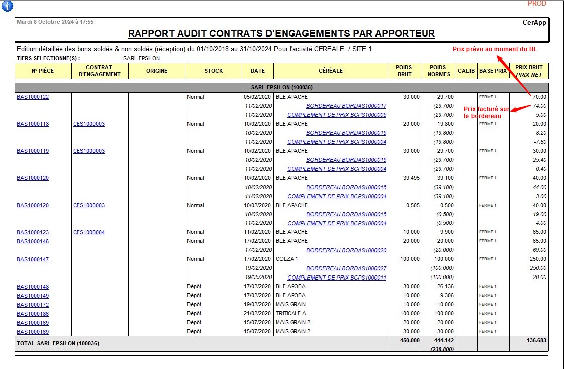Screen dimensions: 564x369
Task: Open BORDEREAU BORDAS1000020
Action: pyautogui.click(x=346, y=251)
